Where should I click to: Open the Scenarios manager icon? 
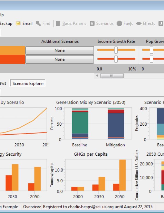pyautogui.click(x=92, y=23)
